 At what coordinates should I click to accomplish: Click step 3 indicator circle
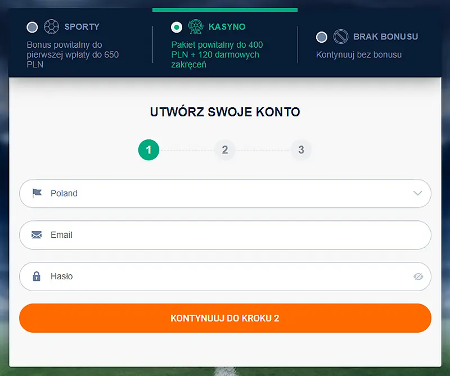pos(301,150)
